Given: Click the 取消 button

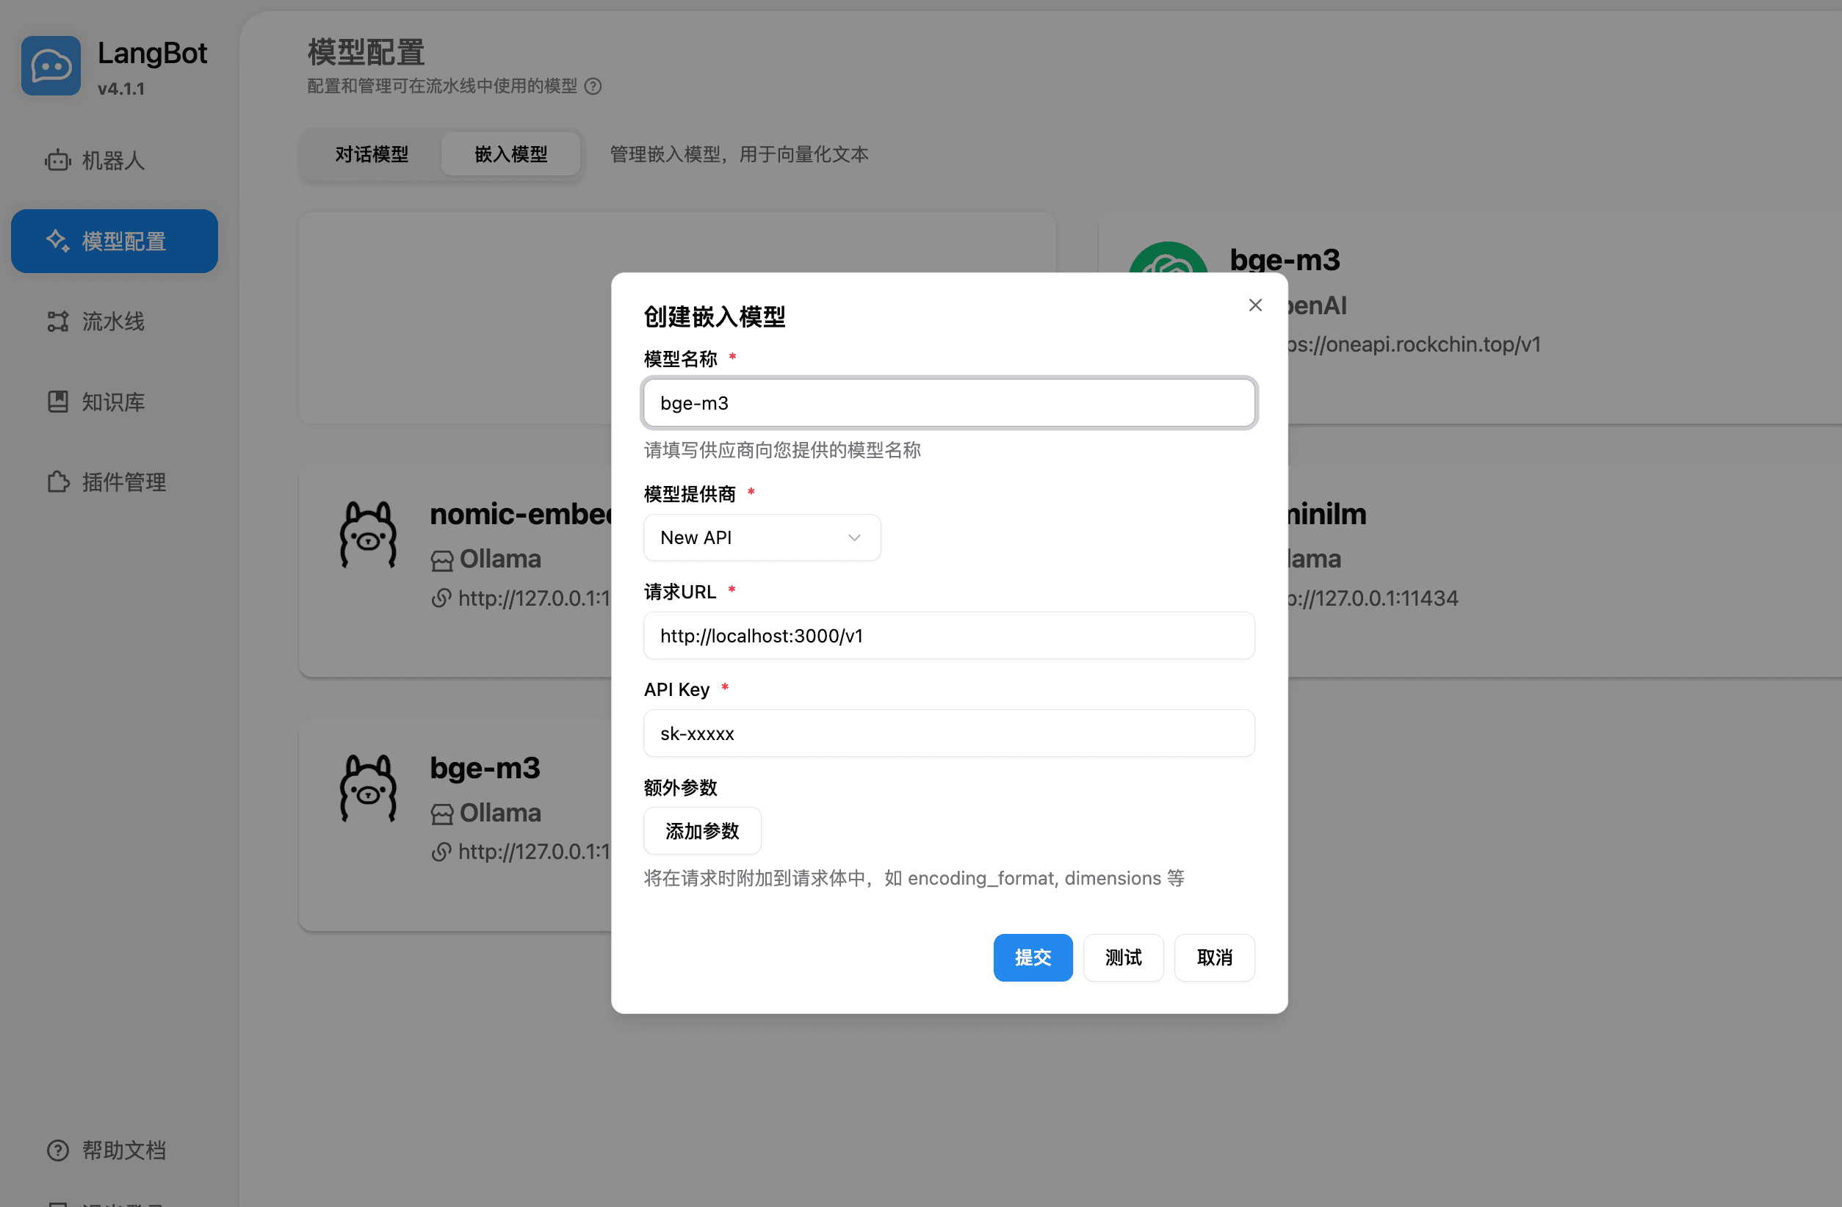Looking at the screenshot, I should (1214, 958).
